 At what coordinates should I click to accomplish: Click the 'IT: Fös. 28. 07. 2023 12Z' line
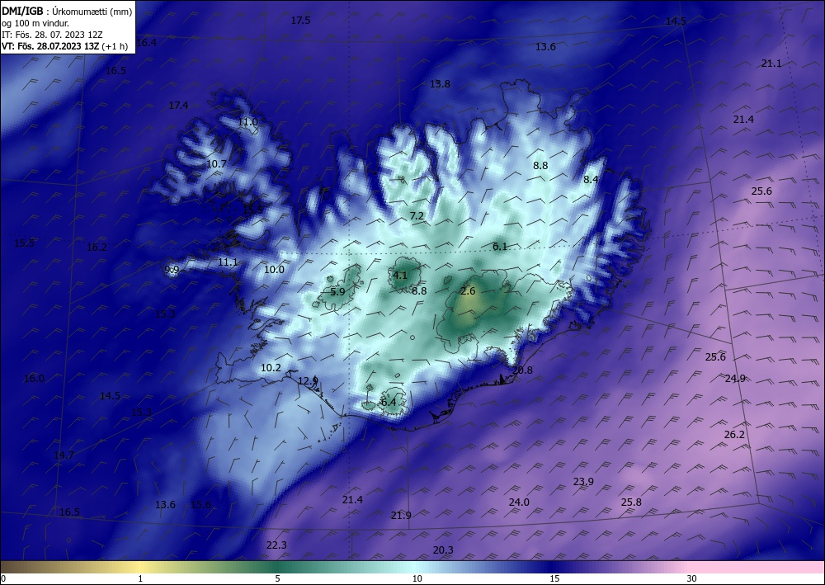(52, 35)
